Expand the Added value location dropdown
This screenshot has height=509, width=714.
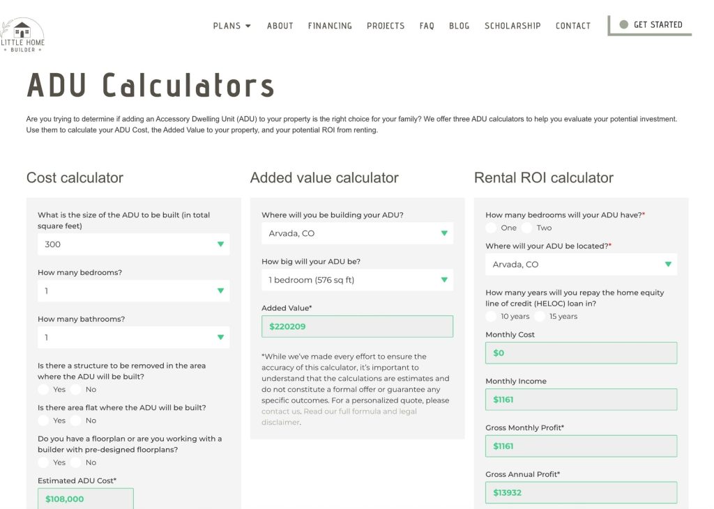click(357, 233)
